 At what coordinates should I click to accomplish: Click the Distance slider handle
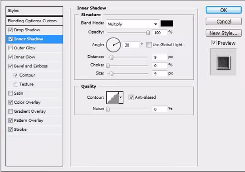[111, 57]
